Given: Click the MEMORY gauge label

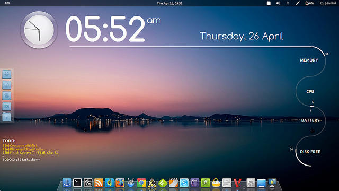Looking at the screenshot, I should click(x=309, y=60).
